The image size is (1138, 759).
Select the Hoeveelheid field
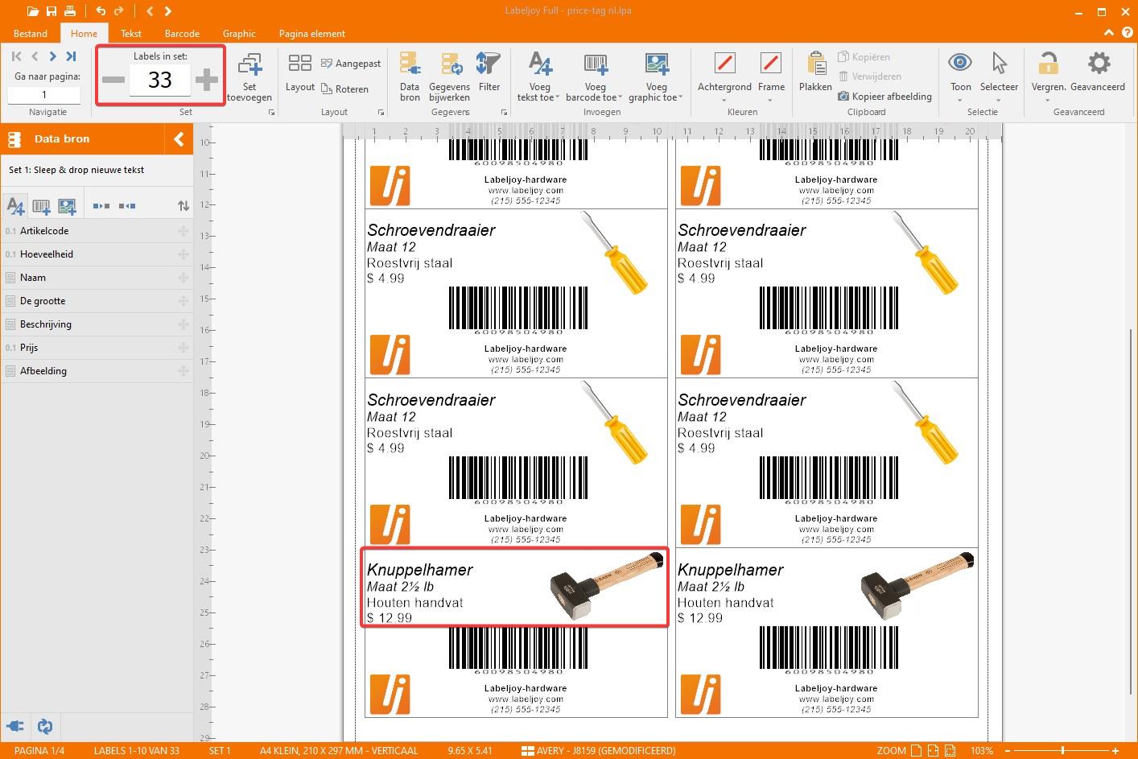[x=97, y=254]
